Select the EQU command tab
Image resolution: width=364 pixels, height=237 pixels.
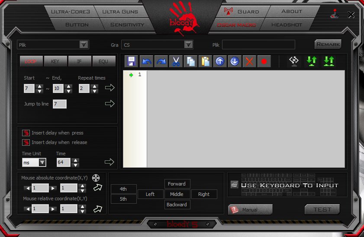pos(103,61)
